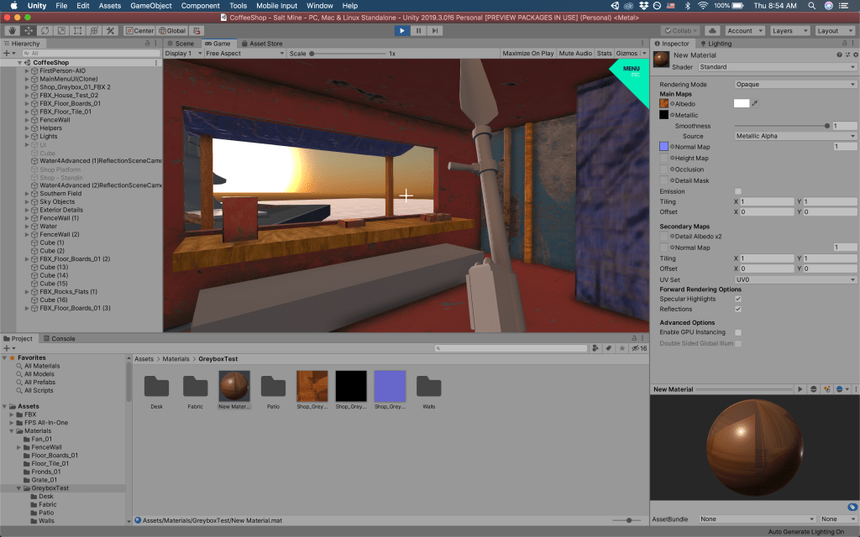Open the Rendering Mode dropdown
860x537 pixels.
794,84
